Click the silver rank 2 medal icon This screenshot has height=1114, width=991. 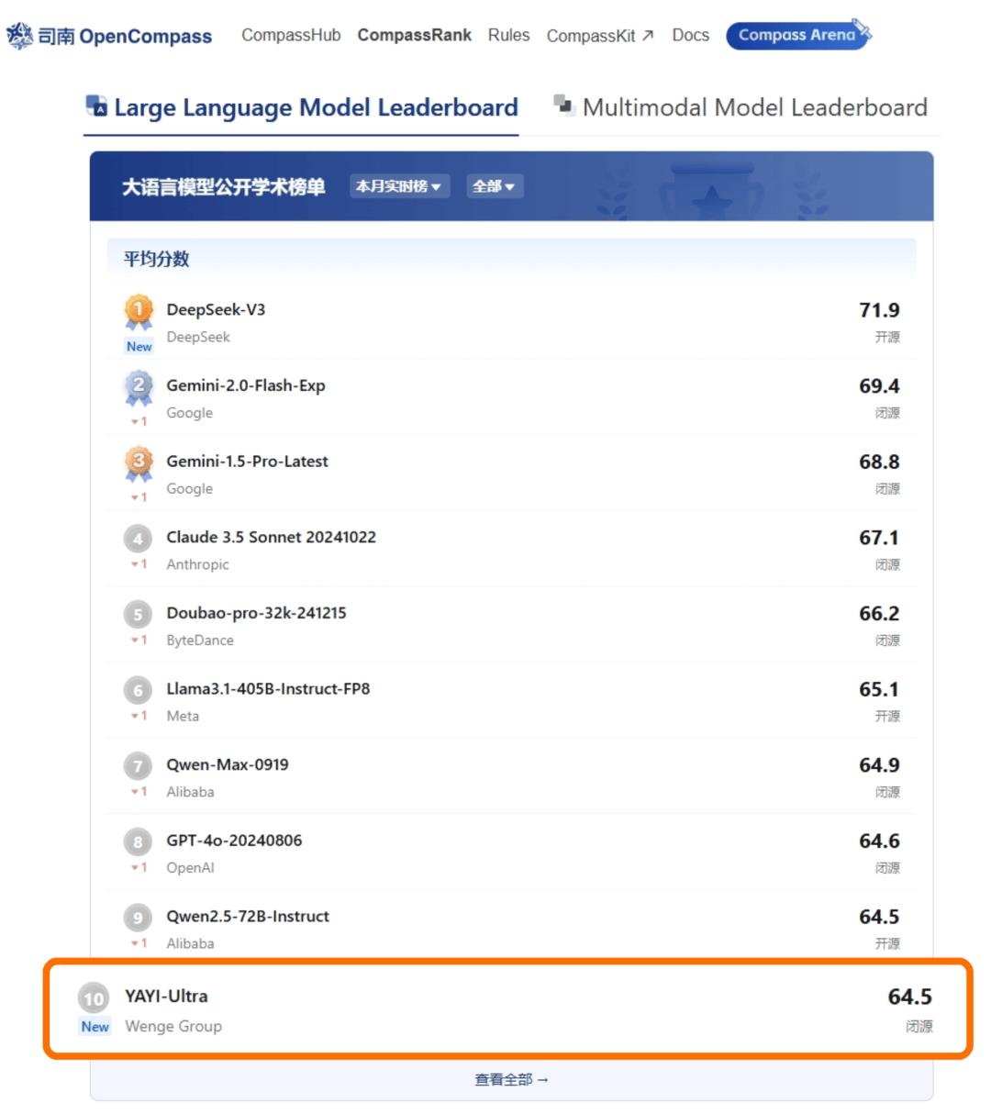pyautogui.click(x=139, y=388)
